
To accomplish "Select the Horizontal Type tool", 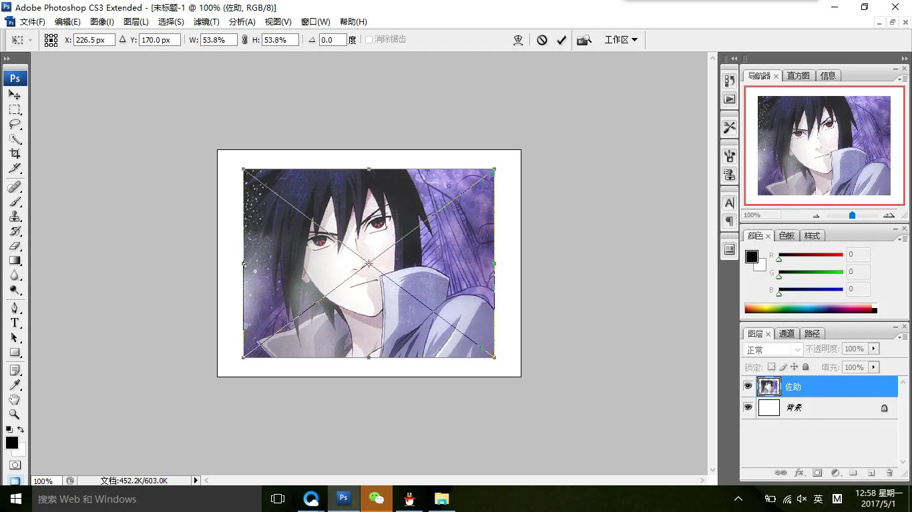I will (15, 323).
